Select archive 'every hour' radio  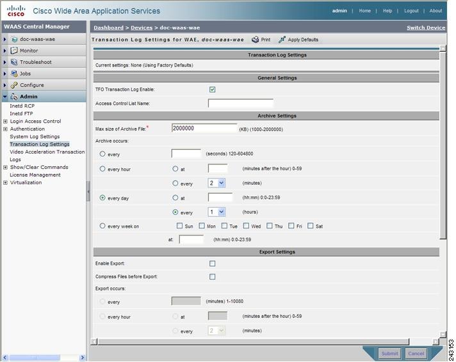coord(102,169)
